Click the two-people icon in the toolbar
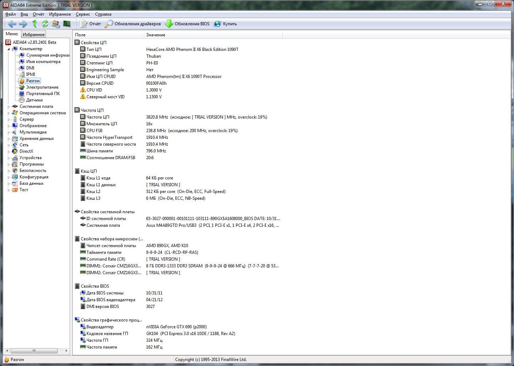 pyautogui.click(x=56, y=24)
